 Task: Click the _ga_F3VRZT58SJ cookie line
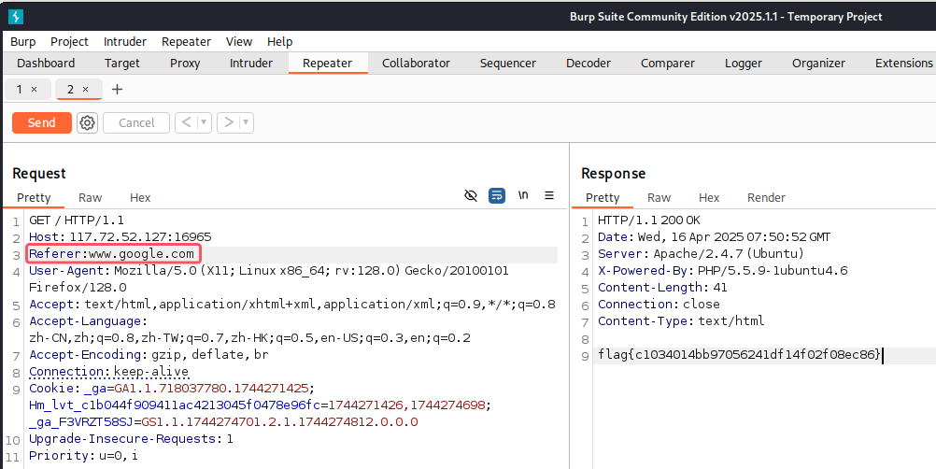coord(223,422)
